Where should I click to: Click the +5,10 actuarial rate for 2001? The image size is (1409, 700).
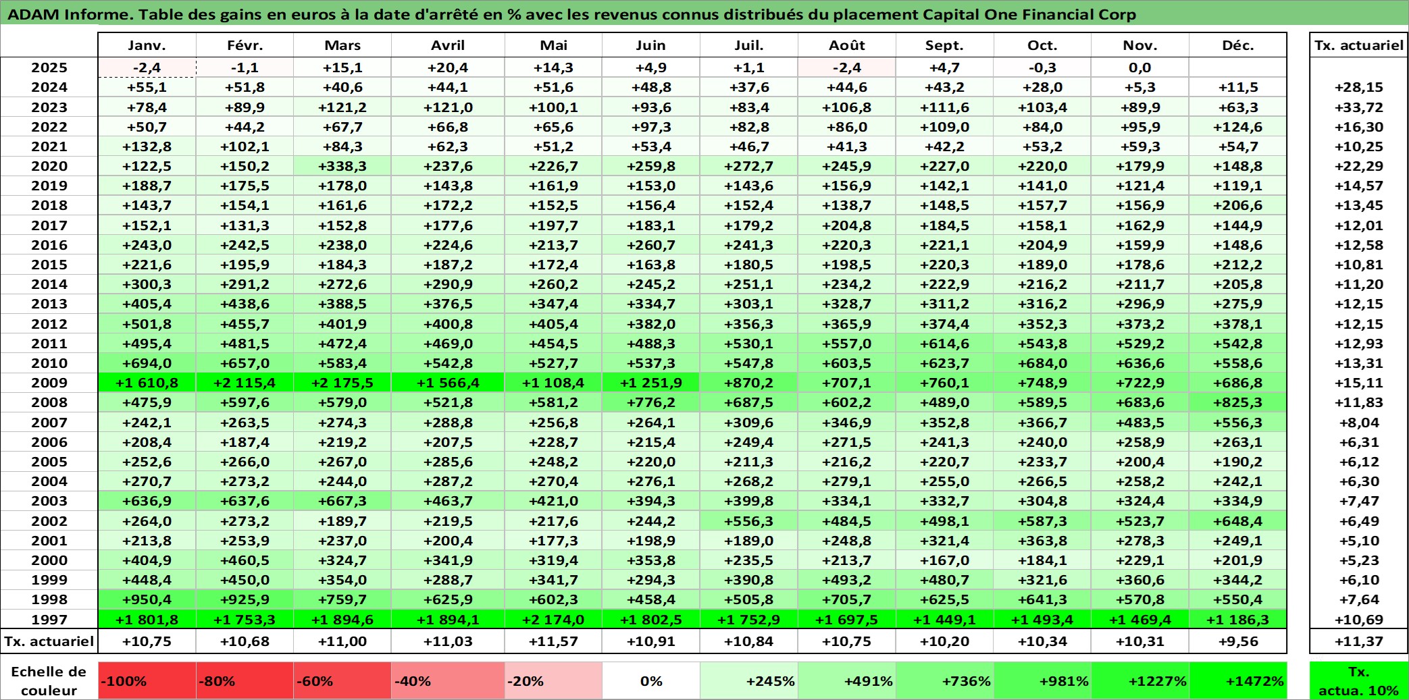coord(1358,541)
